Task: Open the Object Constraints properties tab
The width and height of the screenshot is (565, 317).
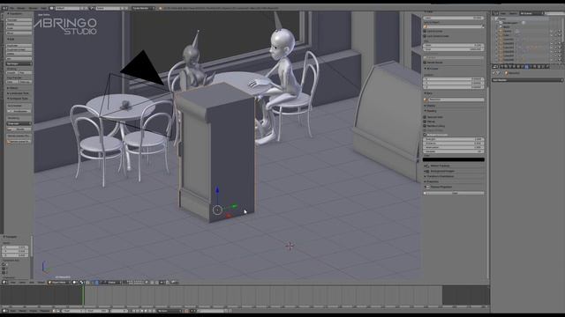Action: click(522, 67)
